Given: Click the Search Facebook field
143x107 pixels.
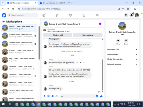Looking at the screenshot, I should (23, 15).
